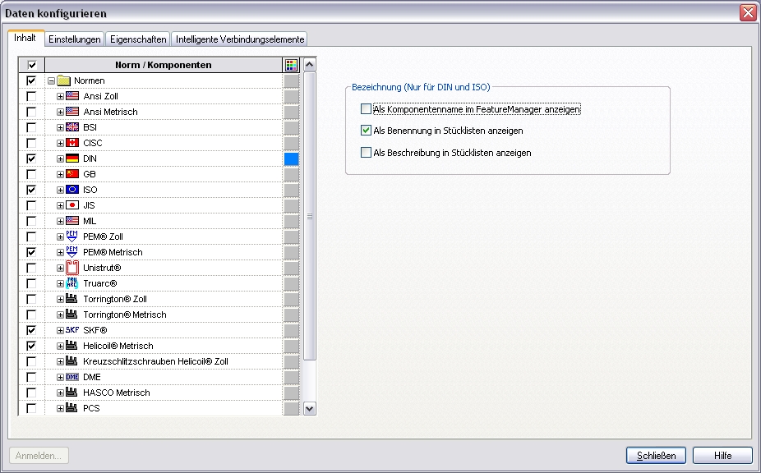The image size is (761, 473).
Task: Click the color grid header icon
Action: click(x=291, y=65)
